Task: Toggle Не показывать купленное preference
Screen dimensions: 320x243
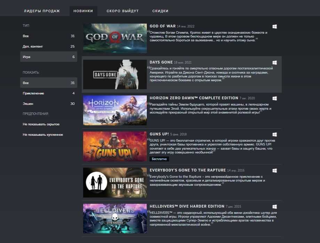Action: (43, 135)
